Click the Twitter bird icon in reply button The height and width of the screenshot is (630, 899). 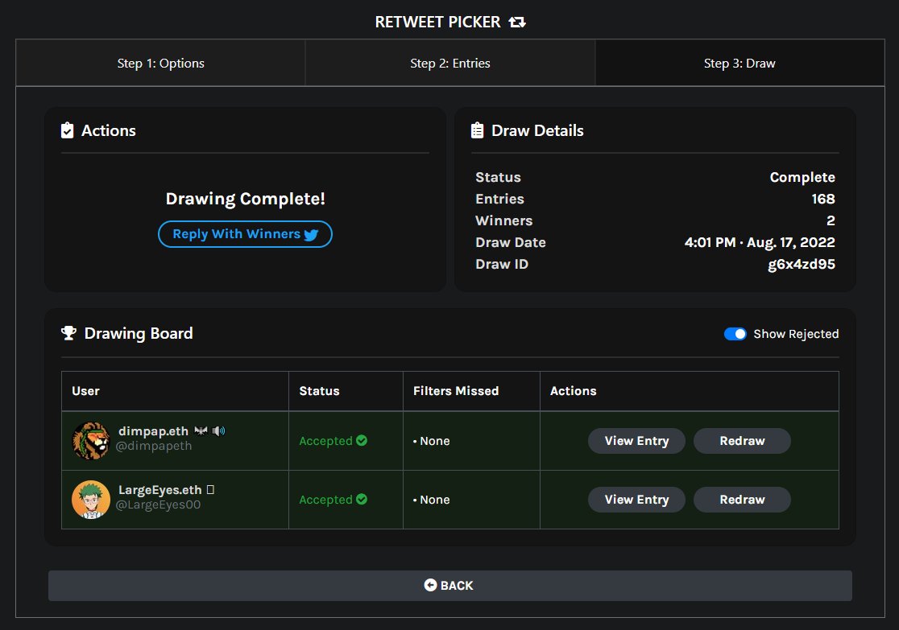[311, 235]
